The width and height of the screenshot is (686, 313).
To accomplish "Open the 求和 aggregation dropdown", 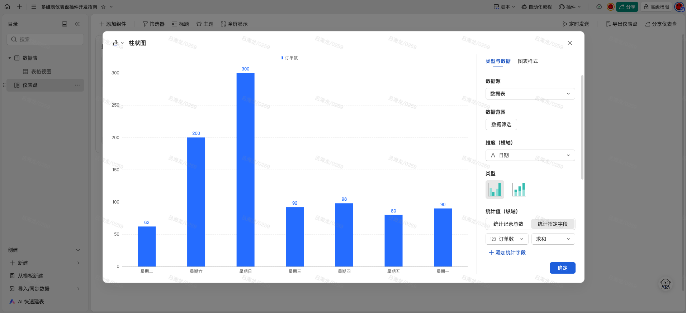I will (553, 239).
